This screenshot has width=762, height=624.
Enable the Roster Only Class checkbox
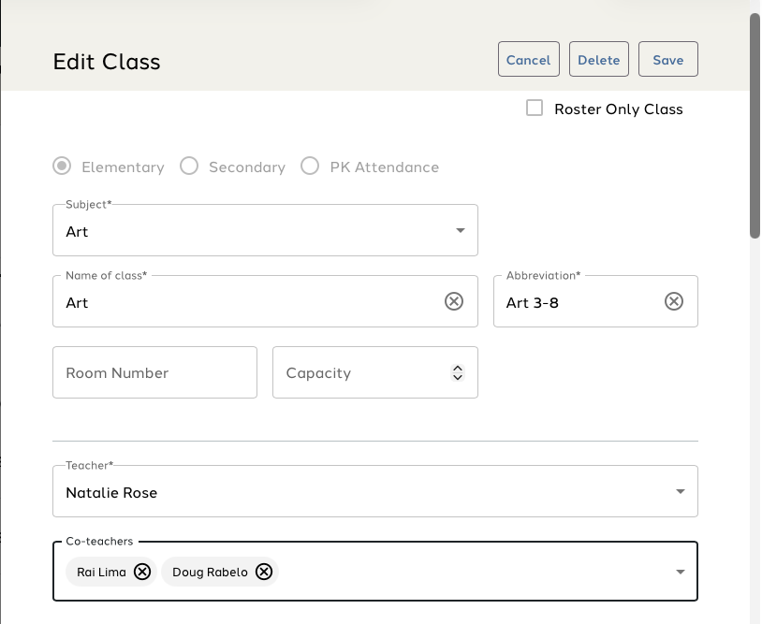[x=535, y=109]
